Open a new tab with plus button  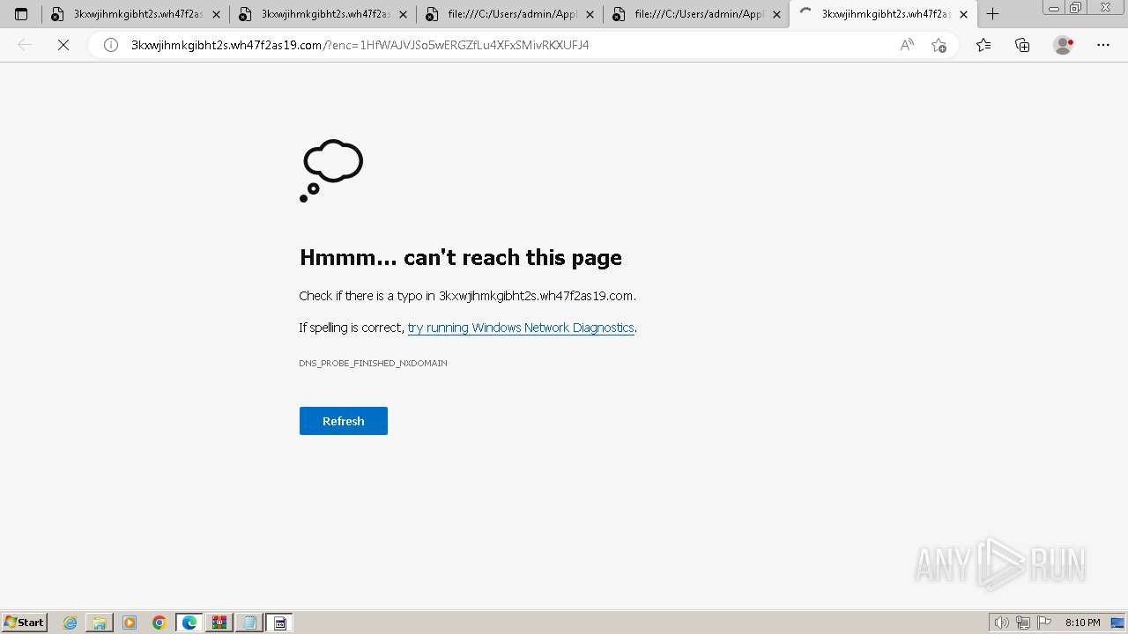993,14
